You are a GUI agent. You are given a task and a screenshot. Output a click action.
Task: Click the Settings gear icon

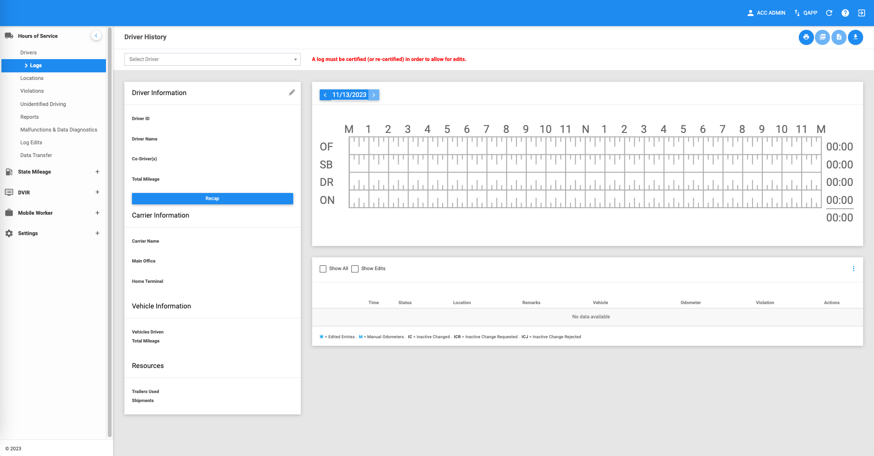coord(9,233)
